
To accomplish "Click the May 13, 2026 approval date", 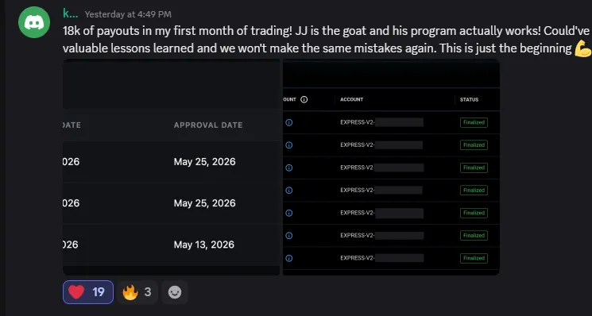I will (204, 245).
